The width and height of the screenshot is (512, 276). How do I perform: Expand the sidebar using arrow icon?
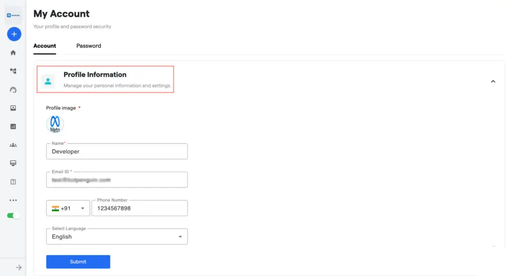click(18, 268)
